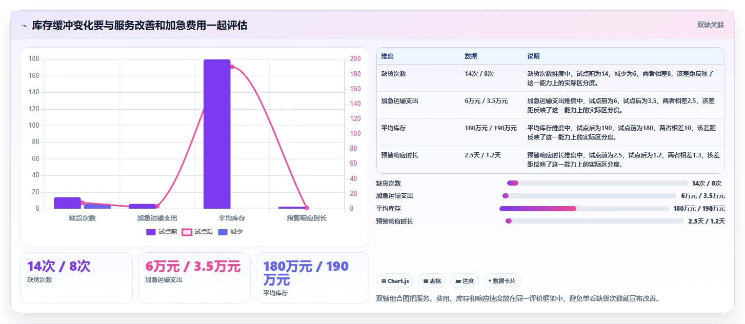Click the 预警响应时长 table row cell

[399, 155]
